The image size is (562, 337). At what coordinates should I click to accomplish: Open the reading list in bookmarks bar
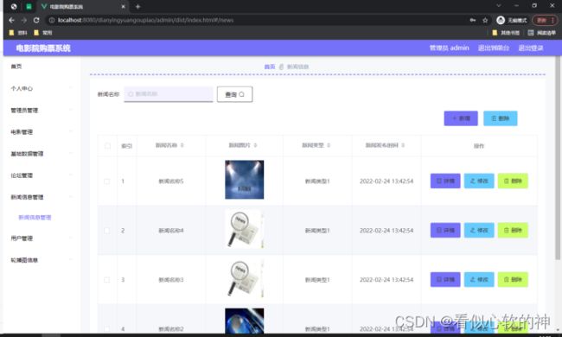pyautogui.click(x=541, y=33)
